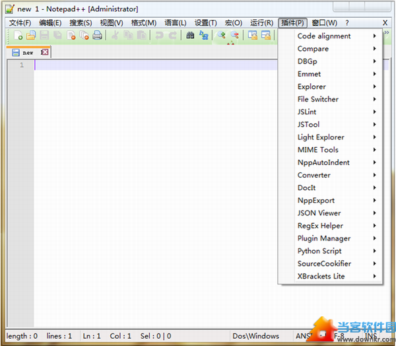Open the JSON Viewer menu entry

pyautogui.click(x=331, y=213)
